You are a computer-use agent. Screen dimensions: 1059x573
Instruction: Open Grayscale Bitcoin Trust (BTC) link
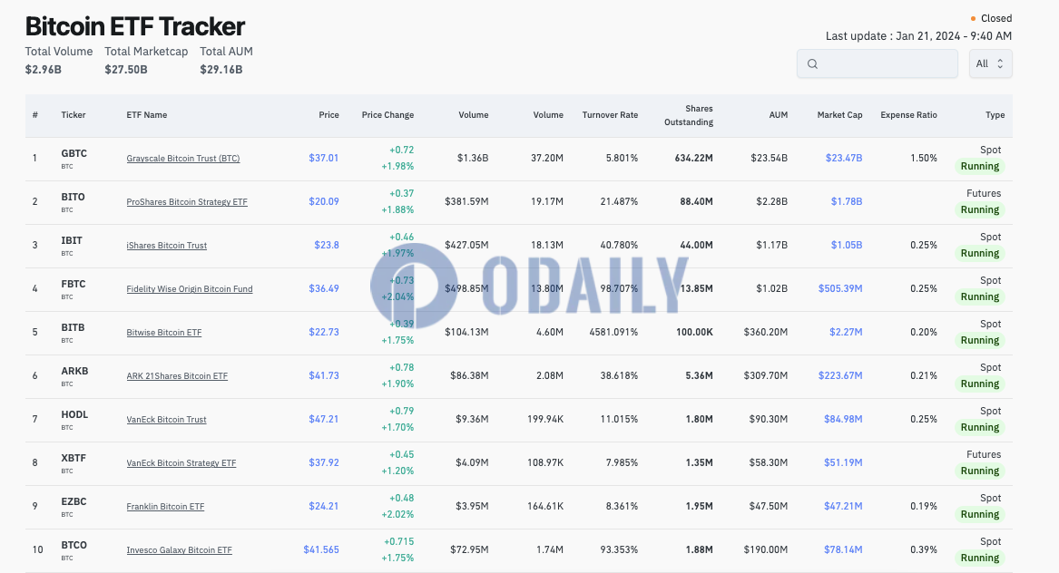click(x=183, y=159)
